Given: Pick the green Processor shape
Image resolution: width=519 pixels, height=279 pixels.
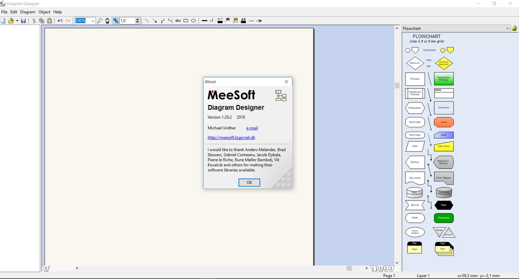Looking at the screenshot, I should coord(444,218).
